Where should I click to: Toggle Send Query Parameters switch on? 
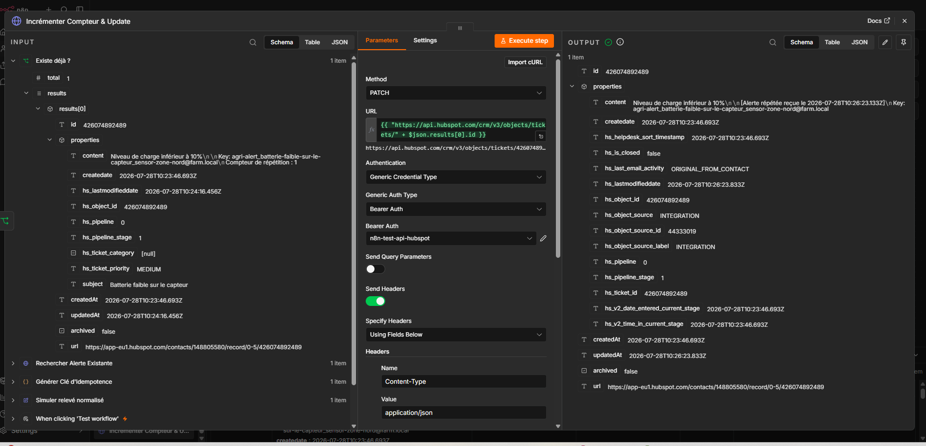tap(375, 269)
